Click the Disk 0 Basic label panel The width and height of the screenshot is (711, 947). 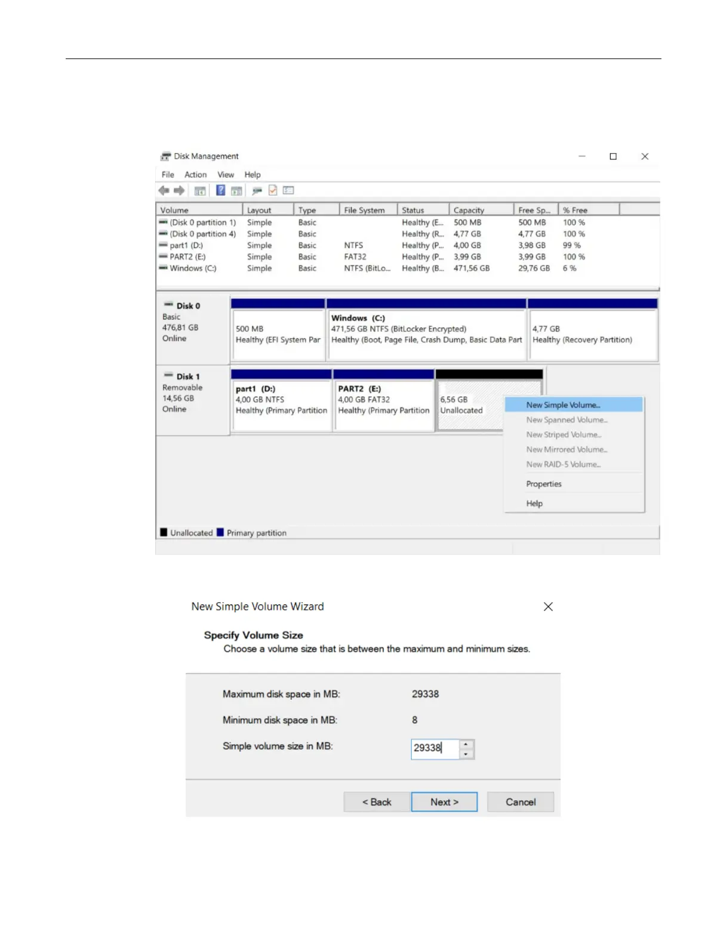pyautogui.click(x=193, y=329)
